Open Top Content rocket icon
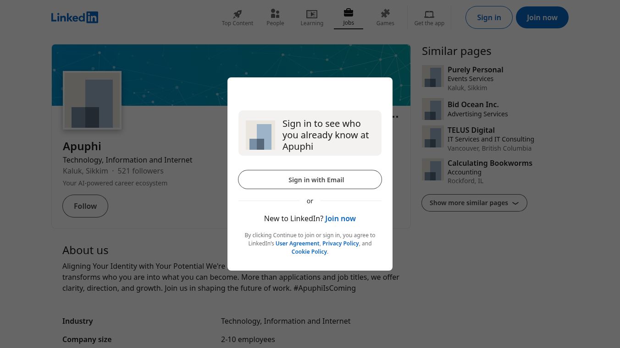This screenshot has height=348, width=620. coord(237,14)
